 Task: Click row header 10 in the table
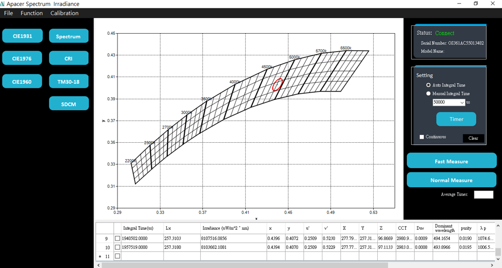105,247
